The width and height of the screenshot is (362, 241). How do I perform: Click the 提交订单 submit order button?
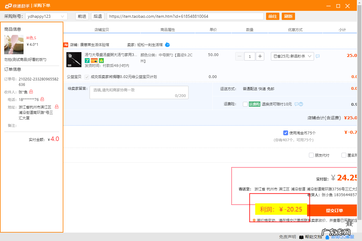(335, 211)
